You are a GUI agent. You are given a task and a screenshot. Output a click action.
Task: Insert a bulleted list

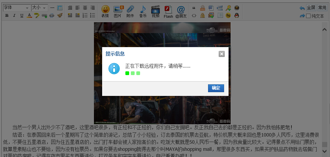[x=93, y=15]
